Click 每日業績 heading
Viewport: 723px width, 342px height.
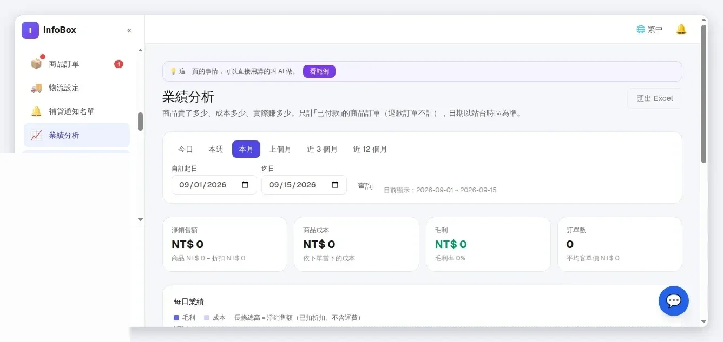point(189,301)
